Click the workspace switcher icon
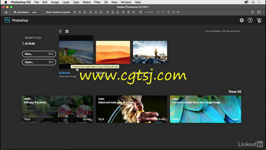The image size is (266, 150). [259, 12]
